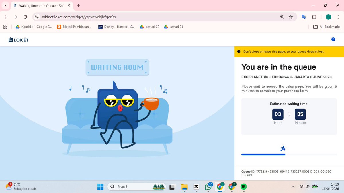Open the Chrome three-dot menu
This screenshot has height=193, width=344.
pos(338,17)
